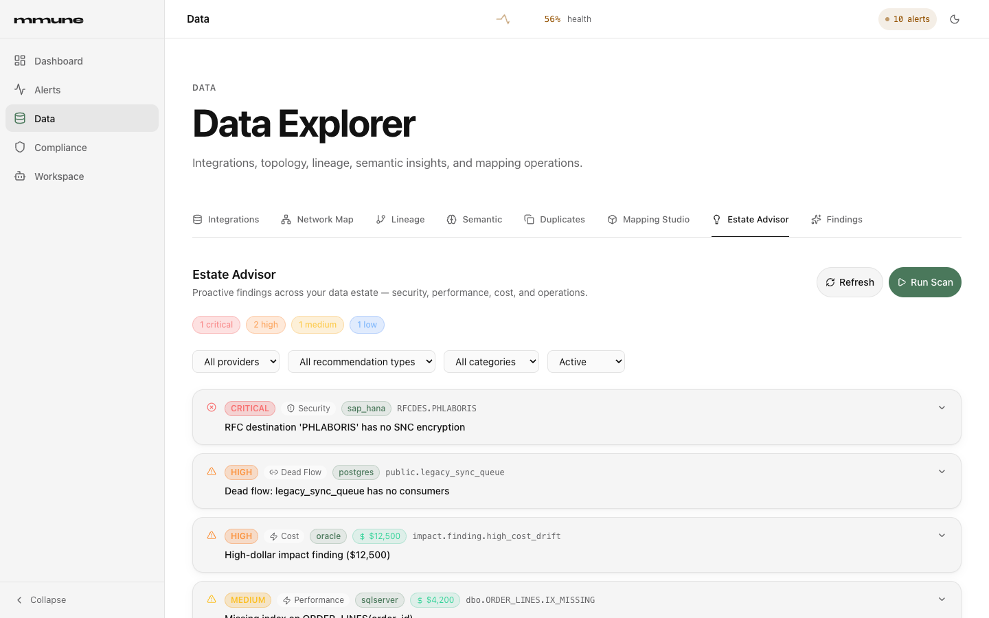Switch to the Integrations tab
The height and width of the screenshot is (618, 989).
226,220
